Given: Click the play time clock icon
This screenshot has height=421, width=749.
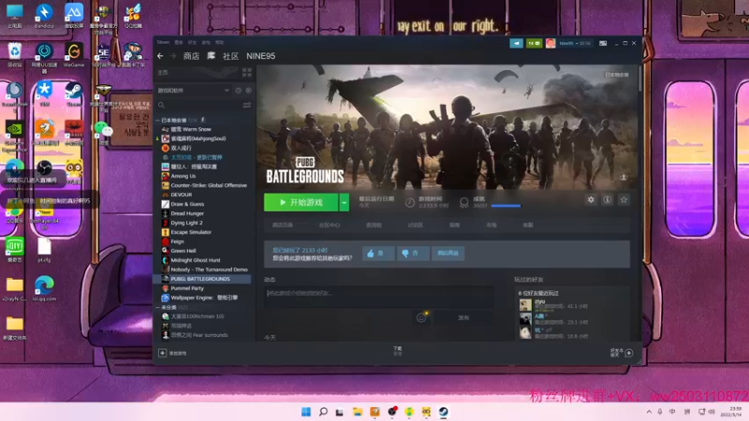Looking at the screenshot, I should [410, 203].
